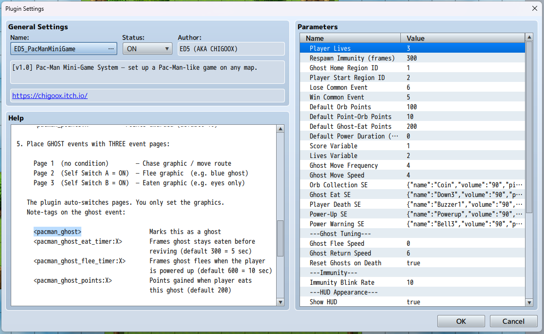The width and height of the screenshot is (544, 334).
Task: Select the Default Ghost-Eat Points parameter
Action: (x=413, y=126)
